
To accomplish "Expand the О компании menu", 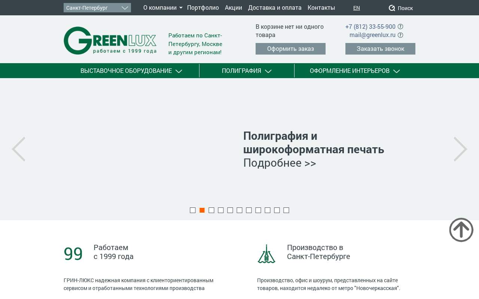I will tap(163, 7).
